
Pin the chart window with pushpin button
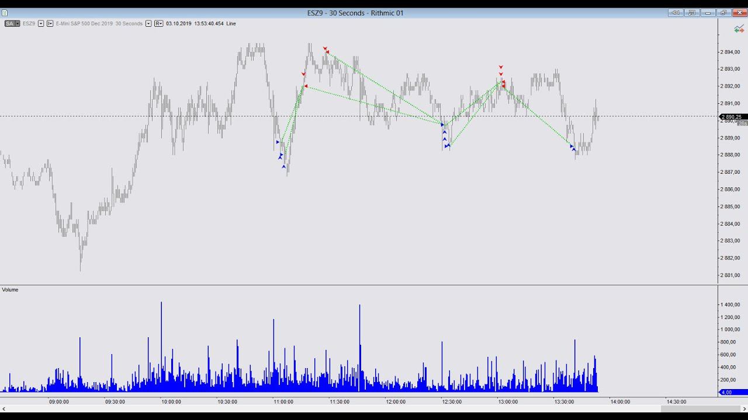(676, 13)
